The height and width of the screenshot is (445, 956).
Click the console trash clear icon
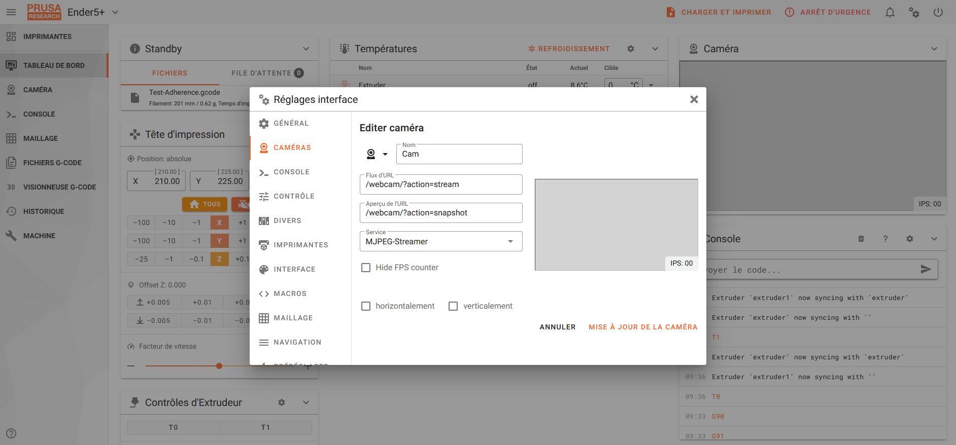tap(861, 239)
